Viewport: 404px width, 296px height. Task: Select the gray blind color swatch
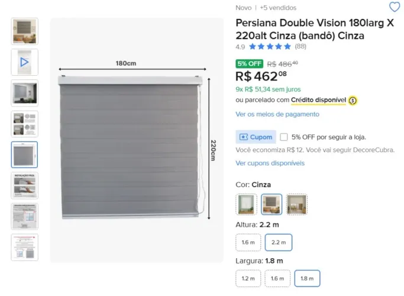[272, 204]
